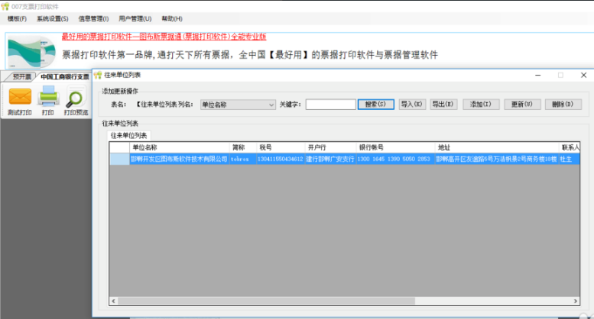Click the 打印 printer icon

pyautogui.click(x=48, y=96)
